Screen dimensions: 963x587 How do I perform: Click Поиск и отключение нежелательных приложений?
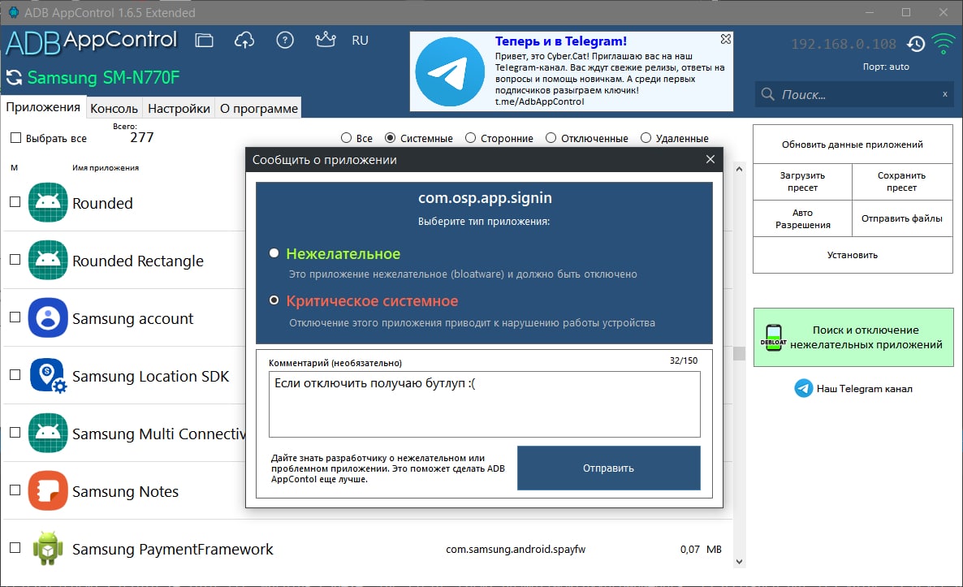point(853,337)
